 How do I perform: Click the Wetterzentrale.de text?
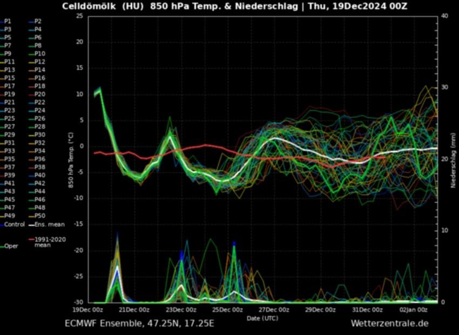389,323
